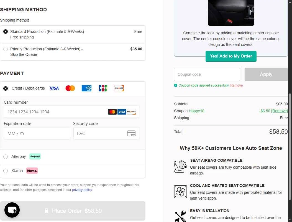
Task: Click Yes! Add to My Order button
Action: (x=231, y=56)
